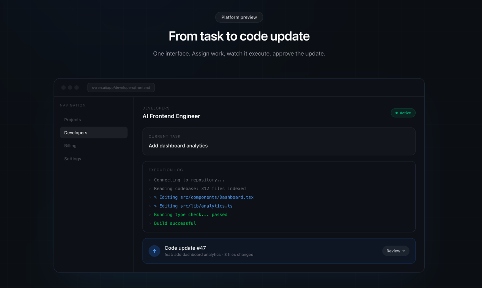The width and height of the screenshot is (482, 288).
Task: Click the Active status badge
Action: (403, 113)
